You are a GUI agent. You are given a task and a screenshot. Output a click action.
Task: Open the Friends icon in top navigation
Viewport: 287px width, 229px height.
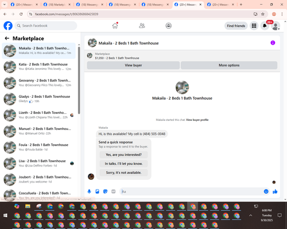pyautogui.click(x=142, y=26)
